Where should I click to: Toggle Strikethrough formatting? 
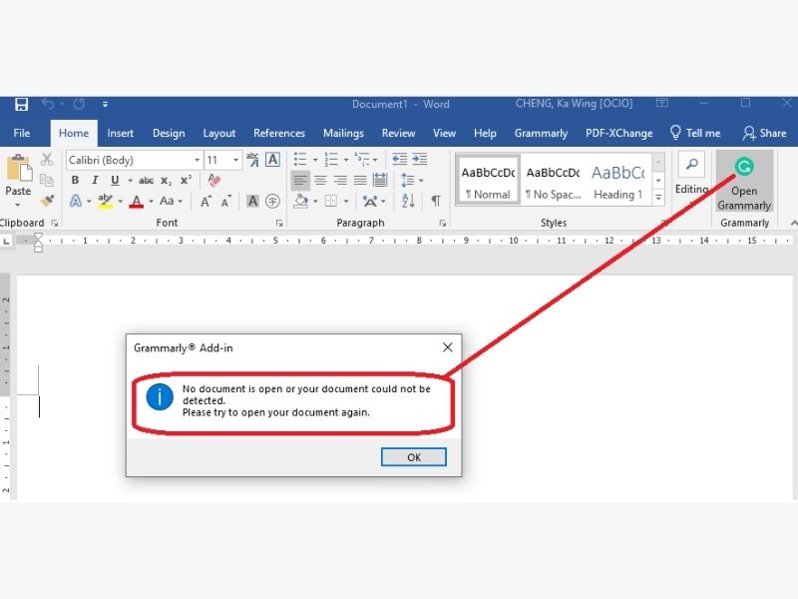[x=146, y=181]
